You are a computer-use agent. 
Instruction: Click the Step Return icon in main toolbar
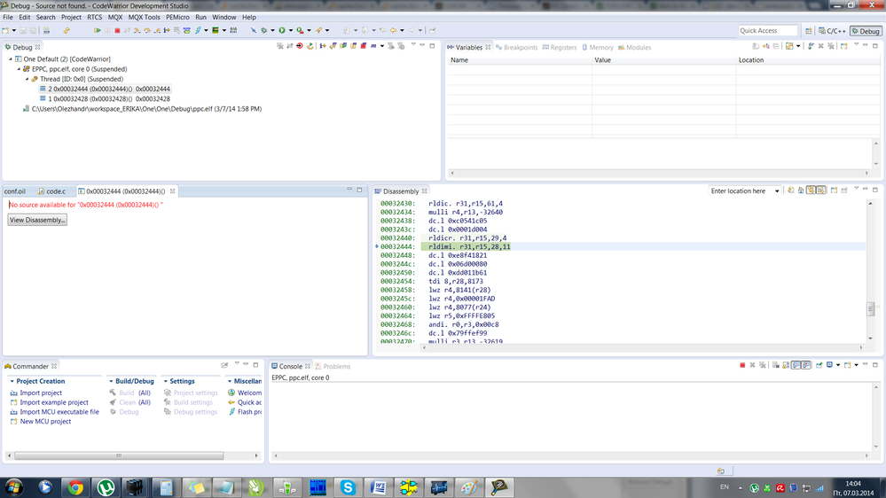coord(156,30)
